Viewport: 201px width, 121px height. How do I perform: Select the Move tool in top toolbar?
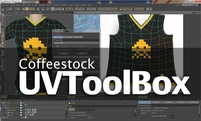point(23,9)
